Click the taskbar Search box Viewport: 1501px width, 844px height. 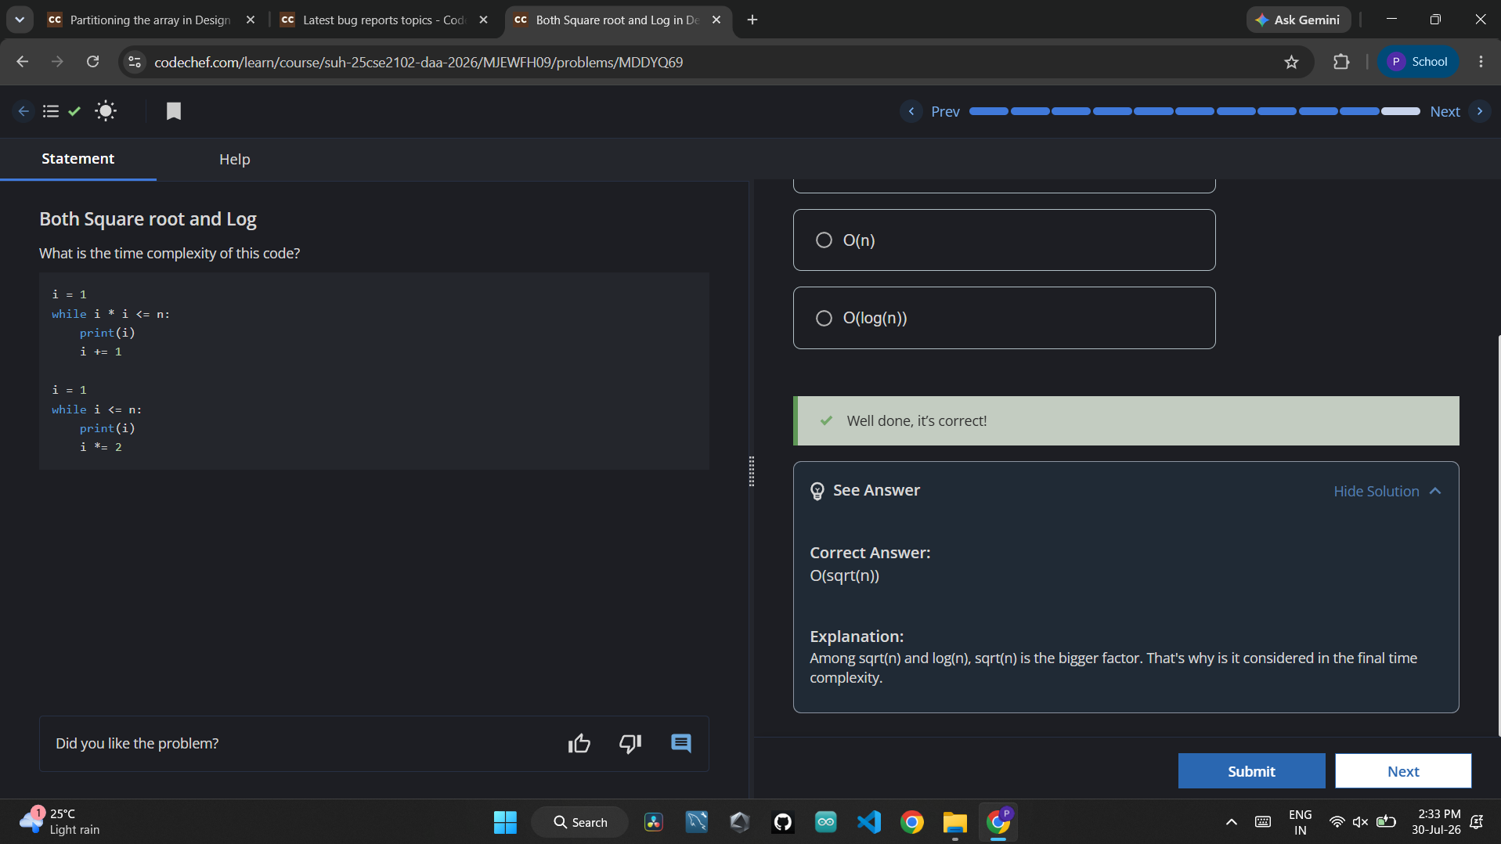tap(579, 822)
